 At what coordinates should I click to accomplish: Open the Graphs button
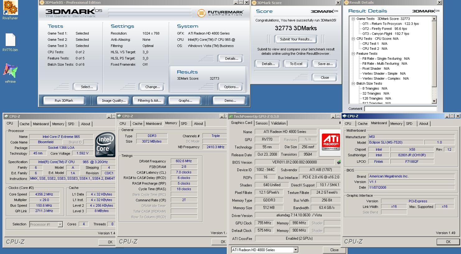(185, 101)
